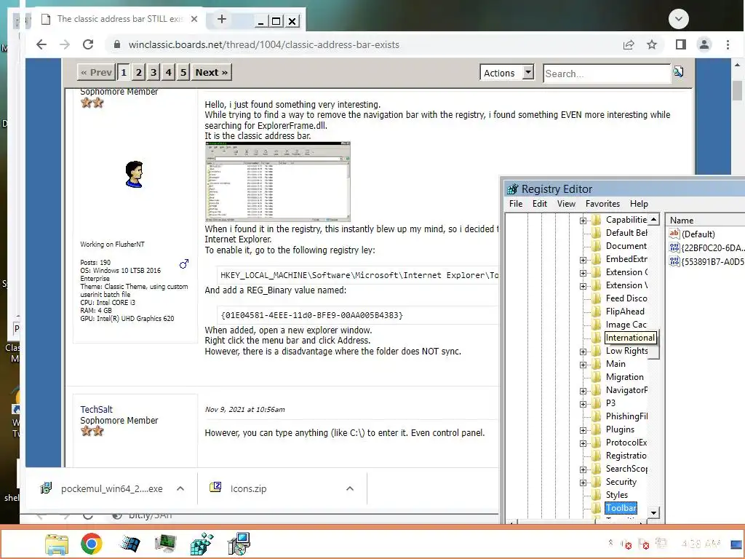Open the explorer screenshot thumbnail in post
The width and height of the screenshot is (745, 559).
pos(277,181)
